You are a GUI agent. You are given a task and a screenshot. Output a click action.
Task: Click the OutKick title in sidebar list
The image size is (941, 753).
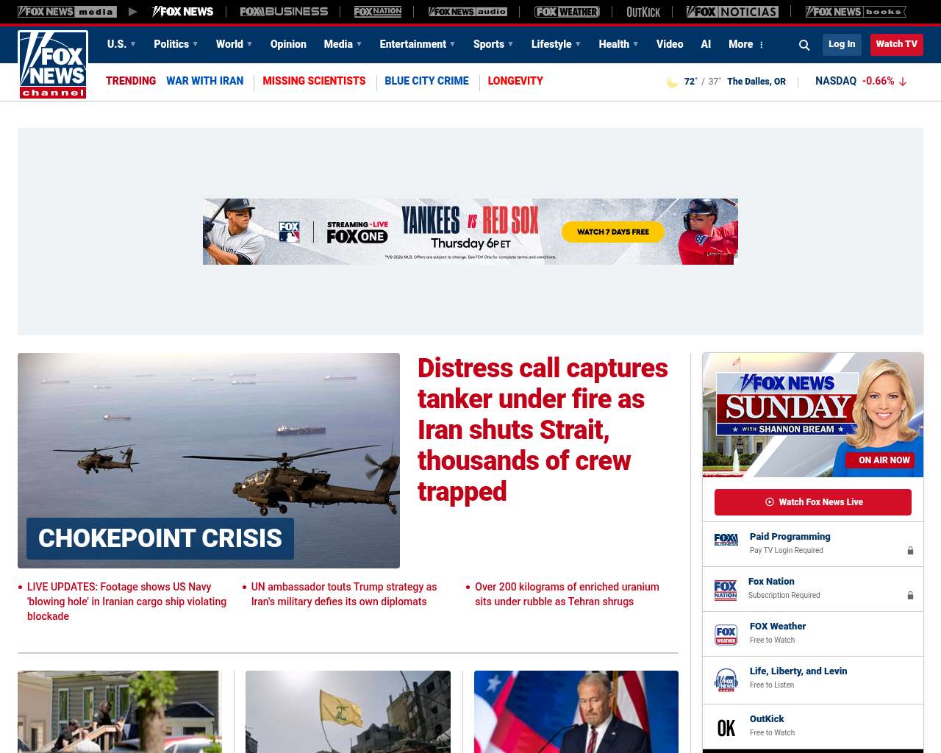coord(767,719)
